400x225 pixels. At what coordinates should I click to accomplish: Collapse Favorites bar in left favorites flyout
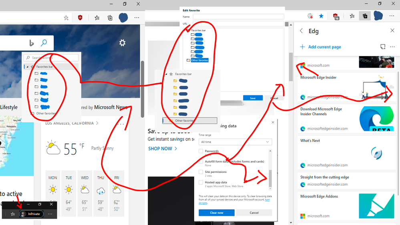click(28, 67)
